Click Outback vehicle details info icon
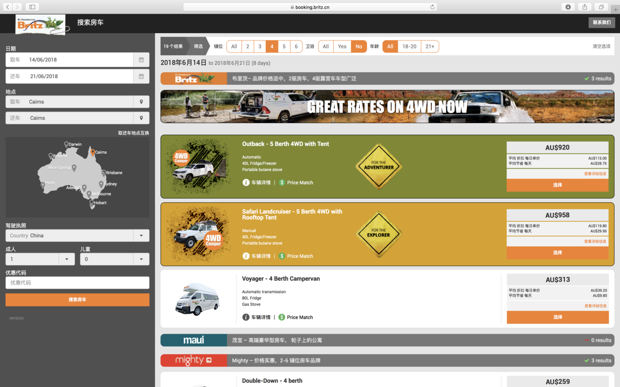This screenshot has height=387, width=620. (246, 183)
